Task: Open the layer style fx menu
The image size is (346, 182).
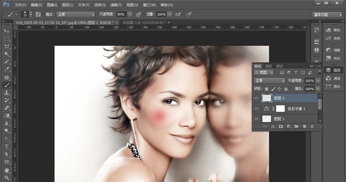Action: (x=273, y=127)
